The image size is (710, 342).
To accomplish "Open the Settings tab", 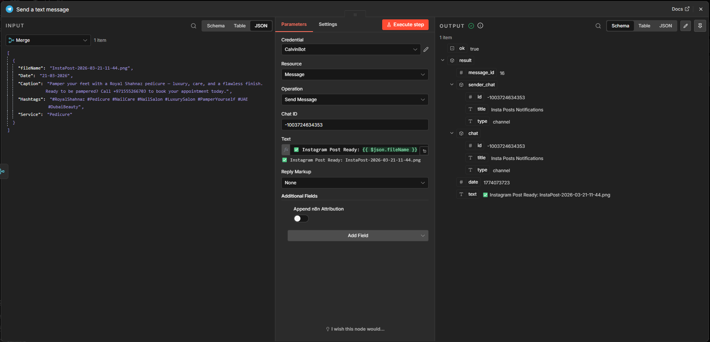I will coord(328,24).
